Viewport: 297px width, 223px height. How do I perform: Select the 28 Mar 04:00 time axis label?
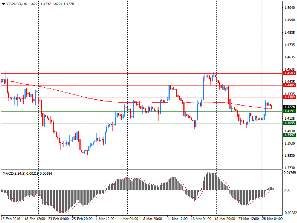[x=272, y=219]
